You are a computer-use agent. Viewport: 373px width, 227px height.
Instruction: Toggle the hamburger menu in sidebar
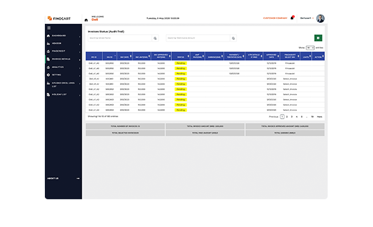tap(49, 28)
